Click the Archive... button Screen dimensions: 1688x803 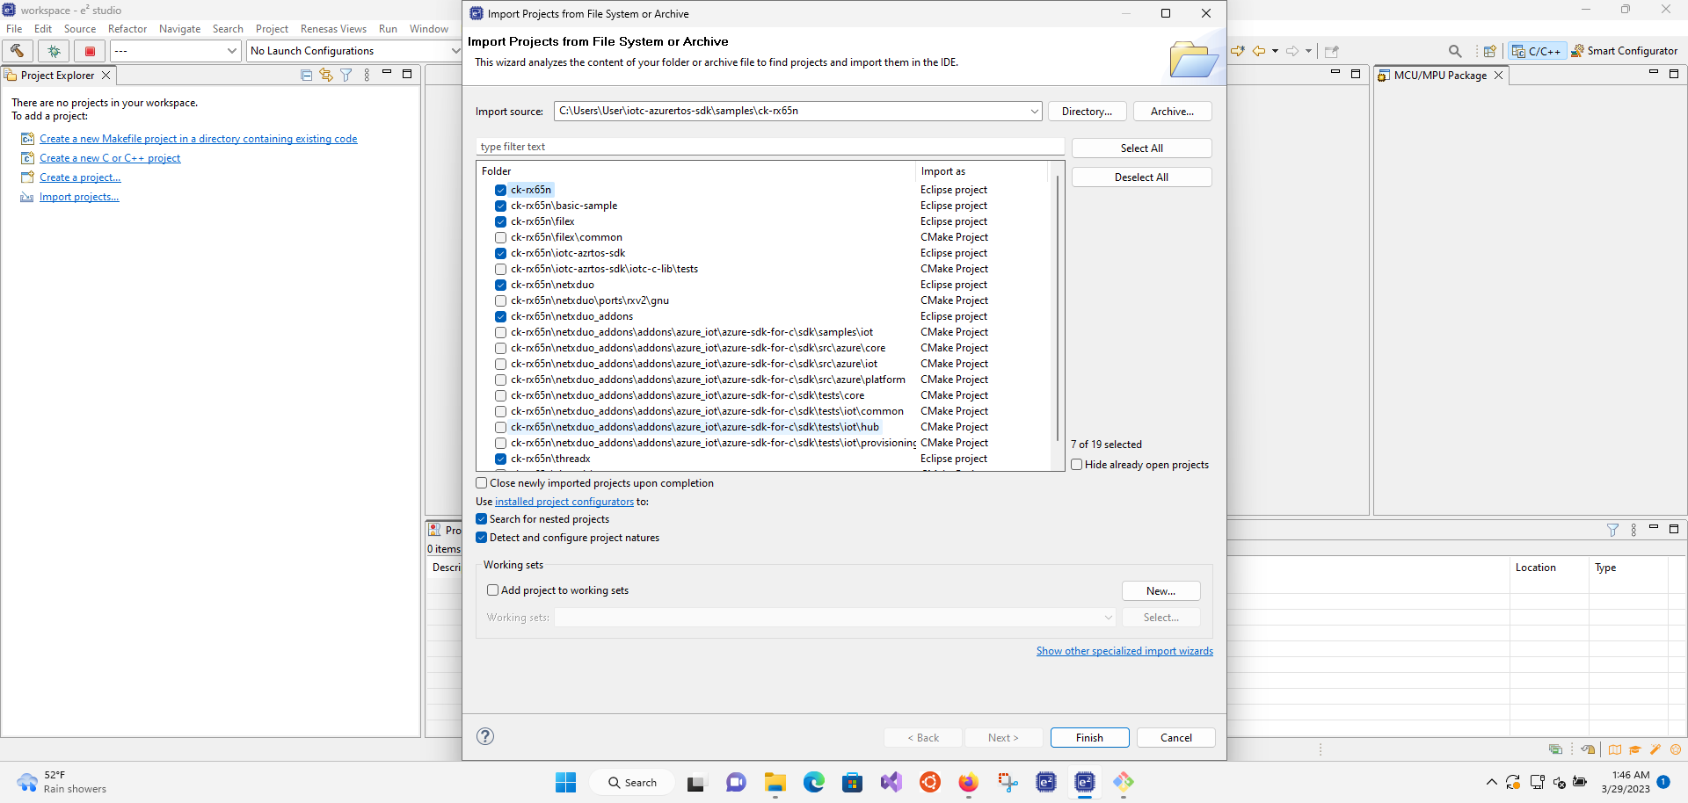pyautogui.click(x=1172, y=112)
